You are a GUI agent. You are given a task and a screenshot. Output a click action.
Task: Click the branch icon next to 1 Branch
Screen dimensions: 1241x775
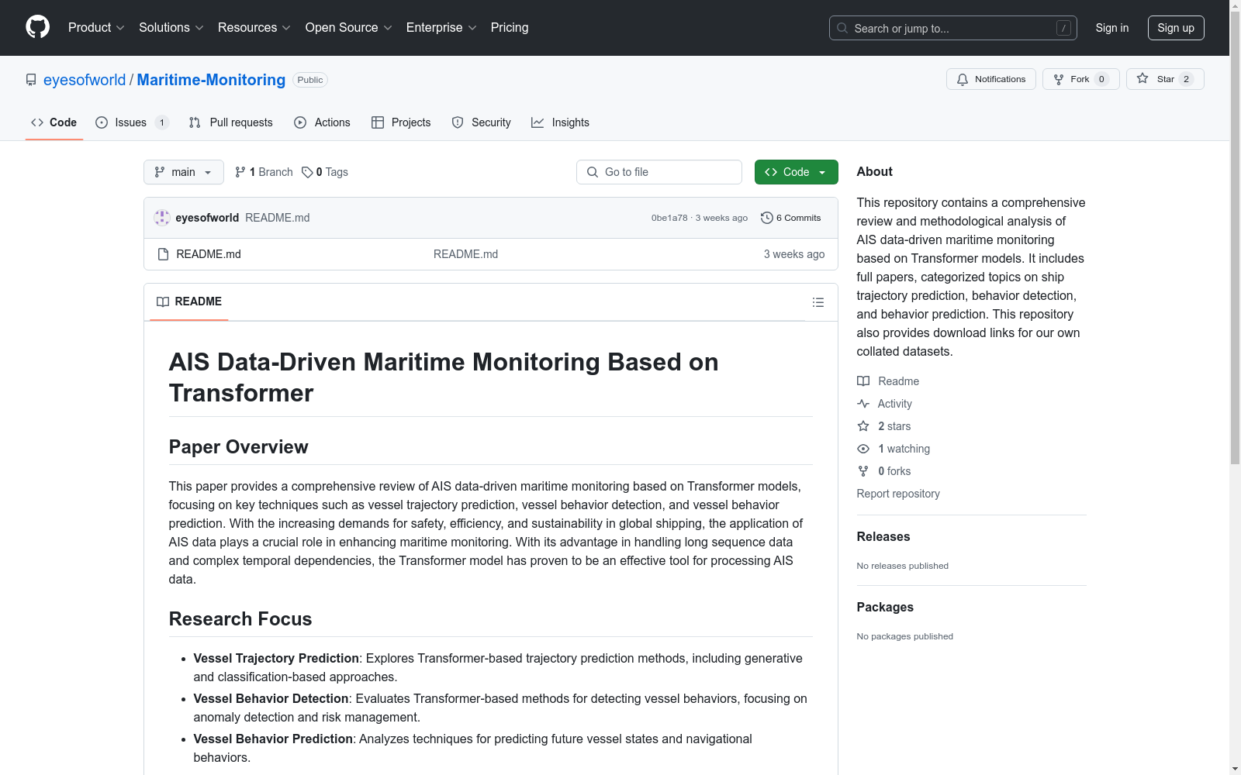click(x=240, y=172)
